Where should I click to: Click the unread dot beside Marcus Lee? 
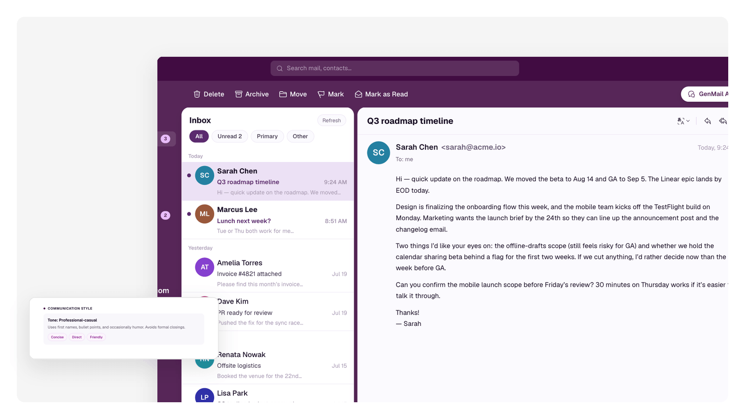(189, 214)
